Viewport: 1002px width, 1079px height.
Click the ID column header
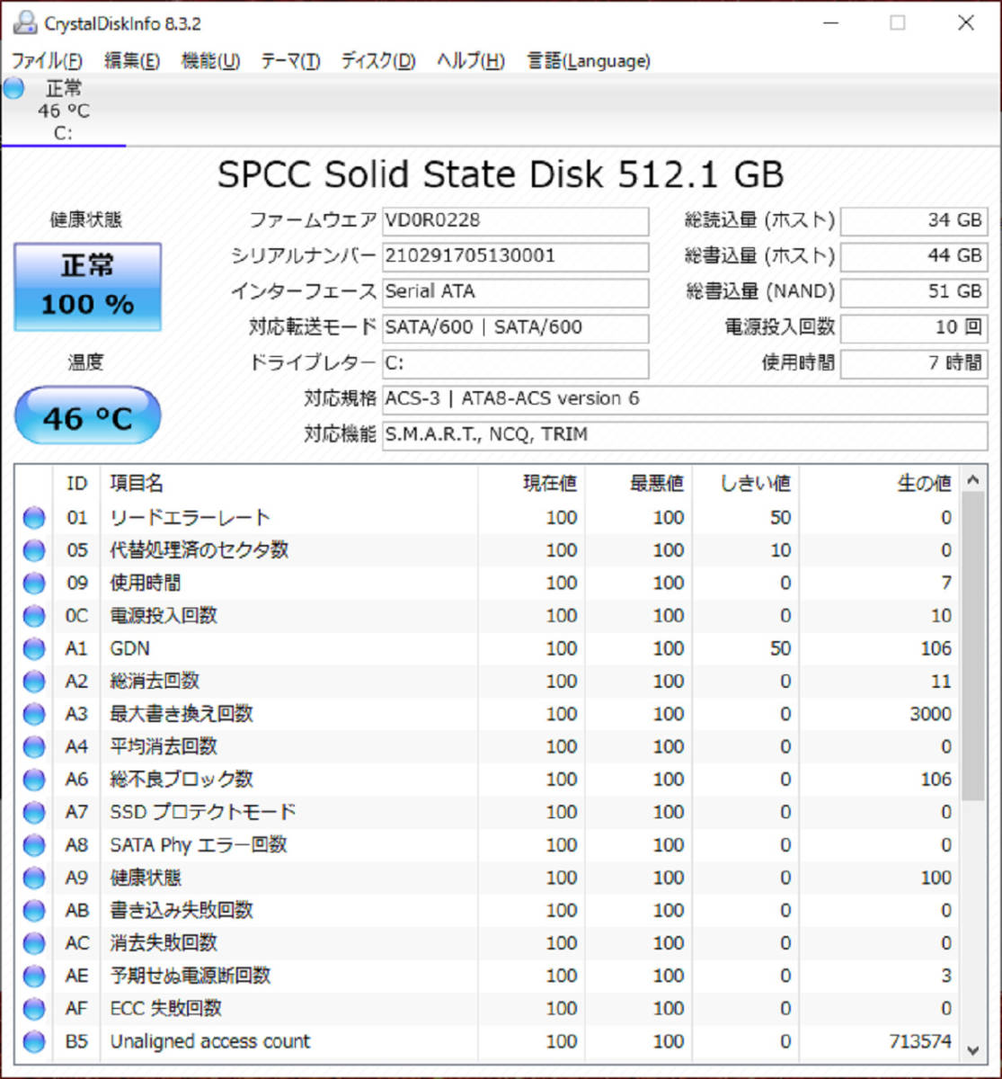tap(77, 484)
